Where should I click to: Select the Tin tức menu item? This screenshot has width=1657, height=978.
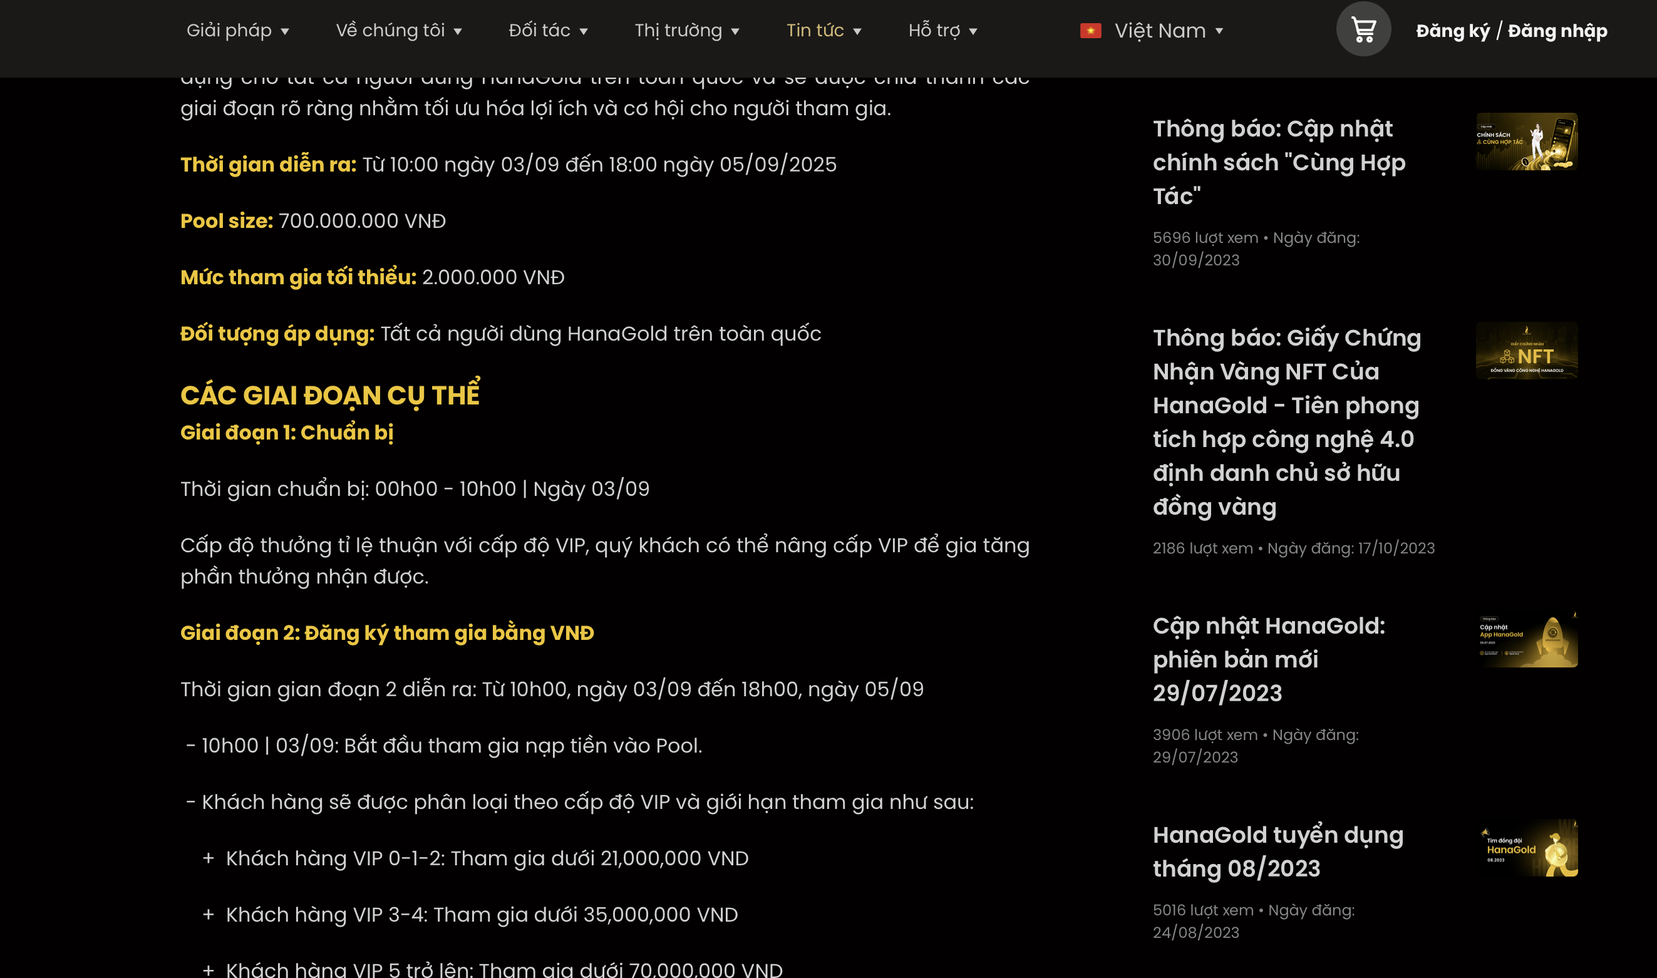815,30
